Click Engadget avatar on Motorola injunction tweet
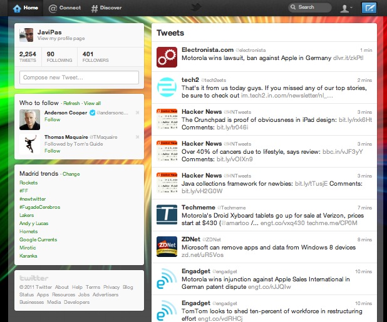This screenshot has height=322, width=387. coord(167,278)
